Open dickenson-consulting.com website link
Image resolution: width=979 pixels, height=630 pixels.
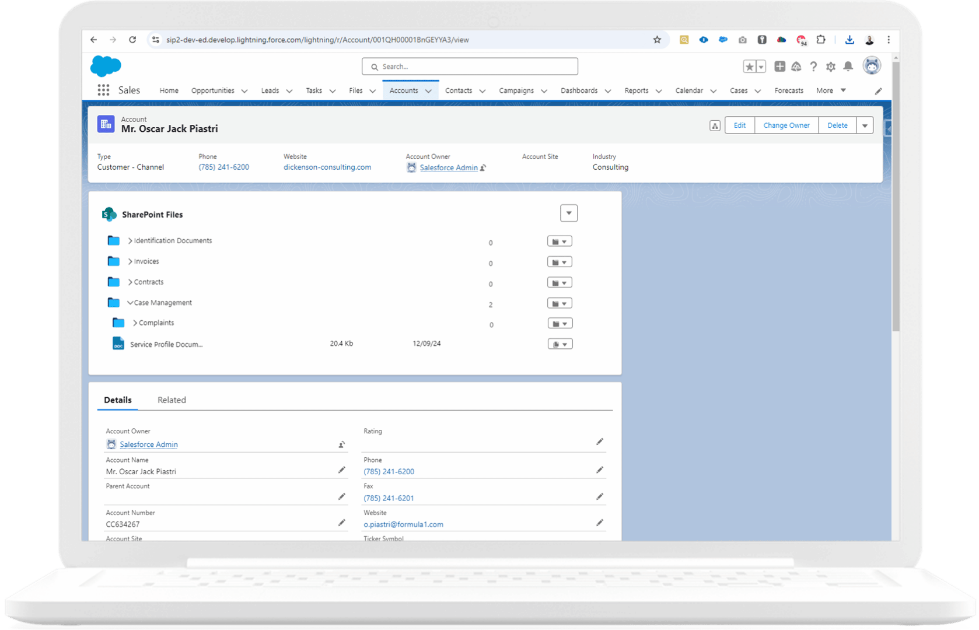click(x=327, y=167)
